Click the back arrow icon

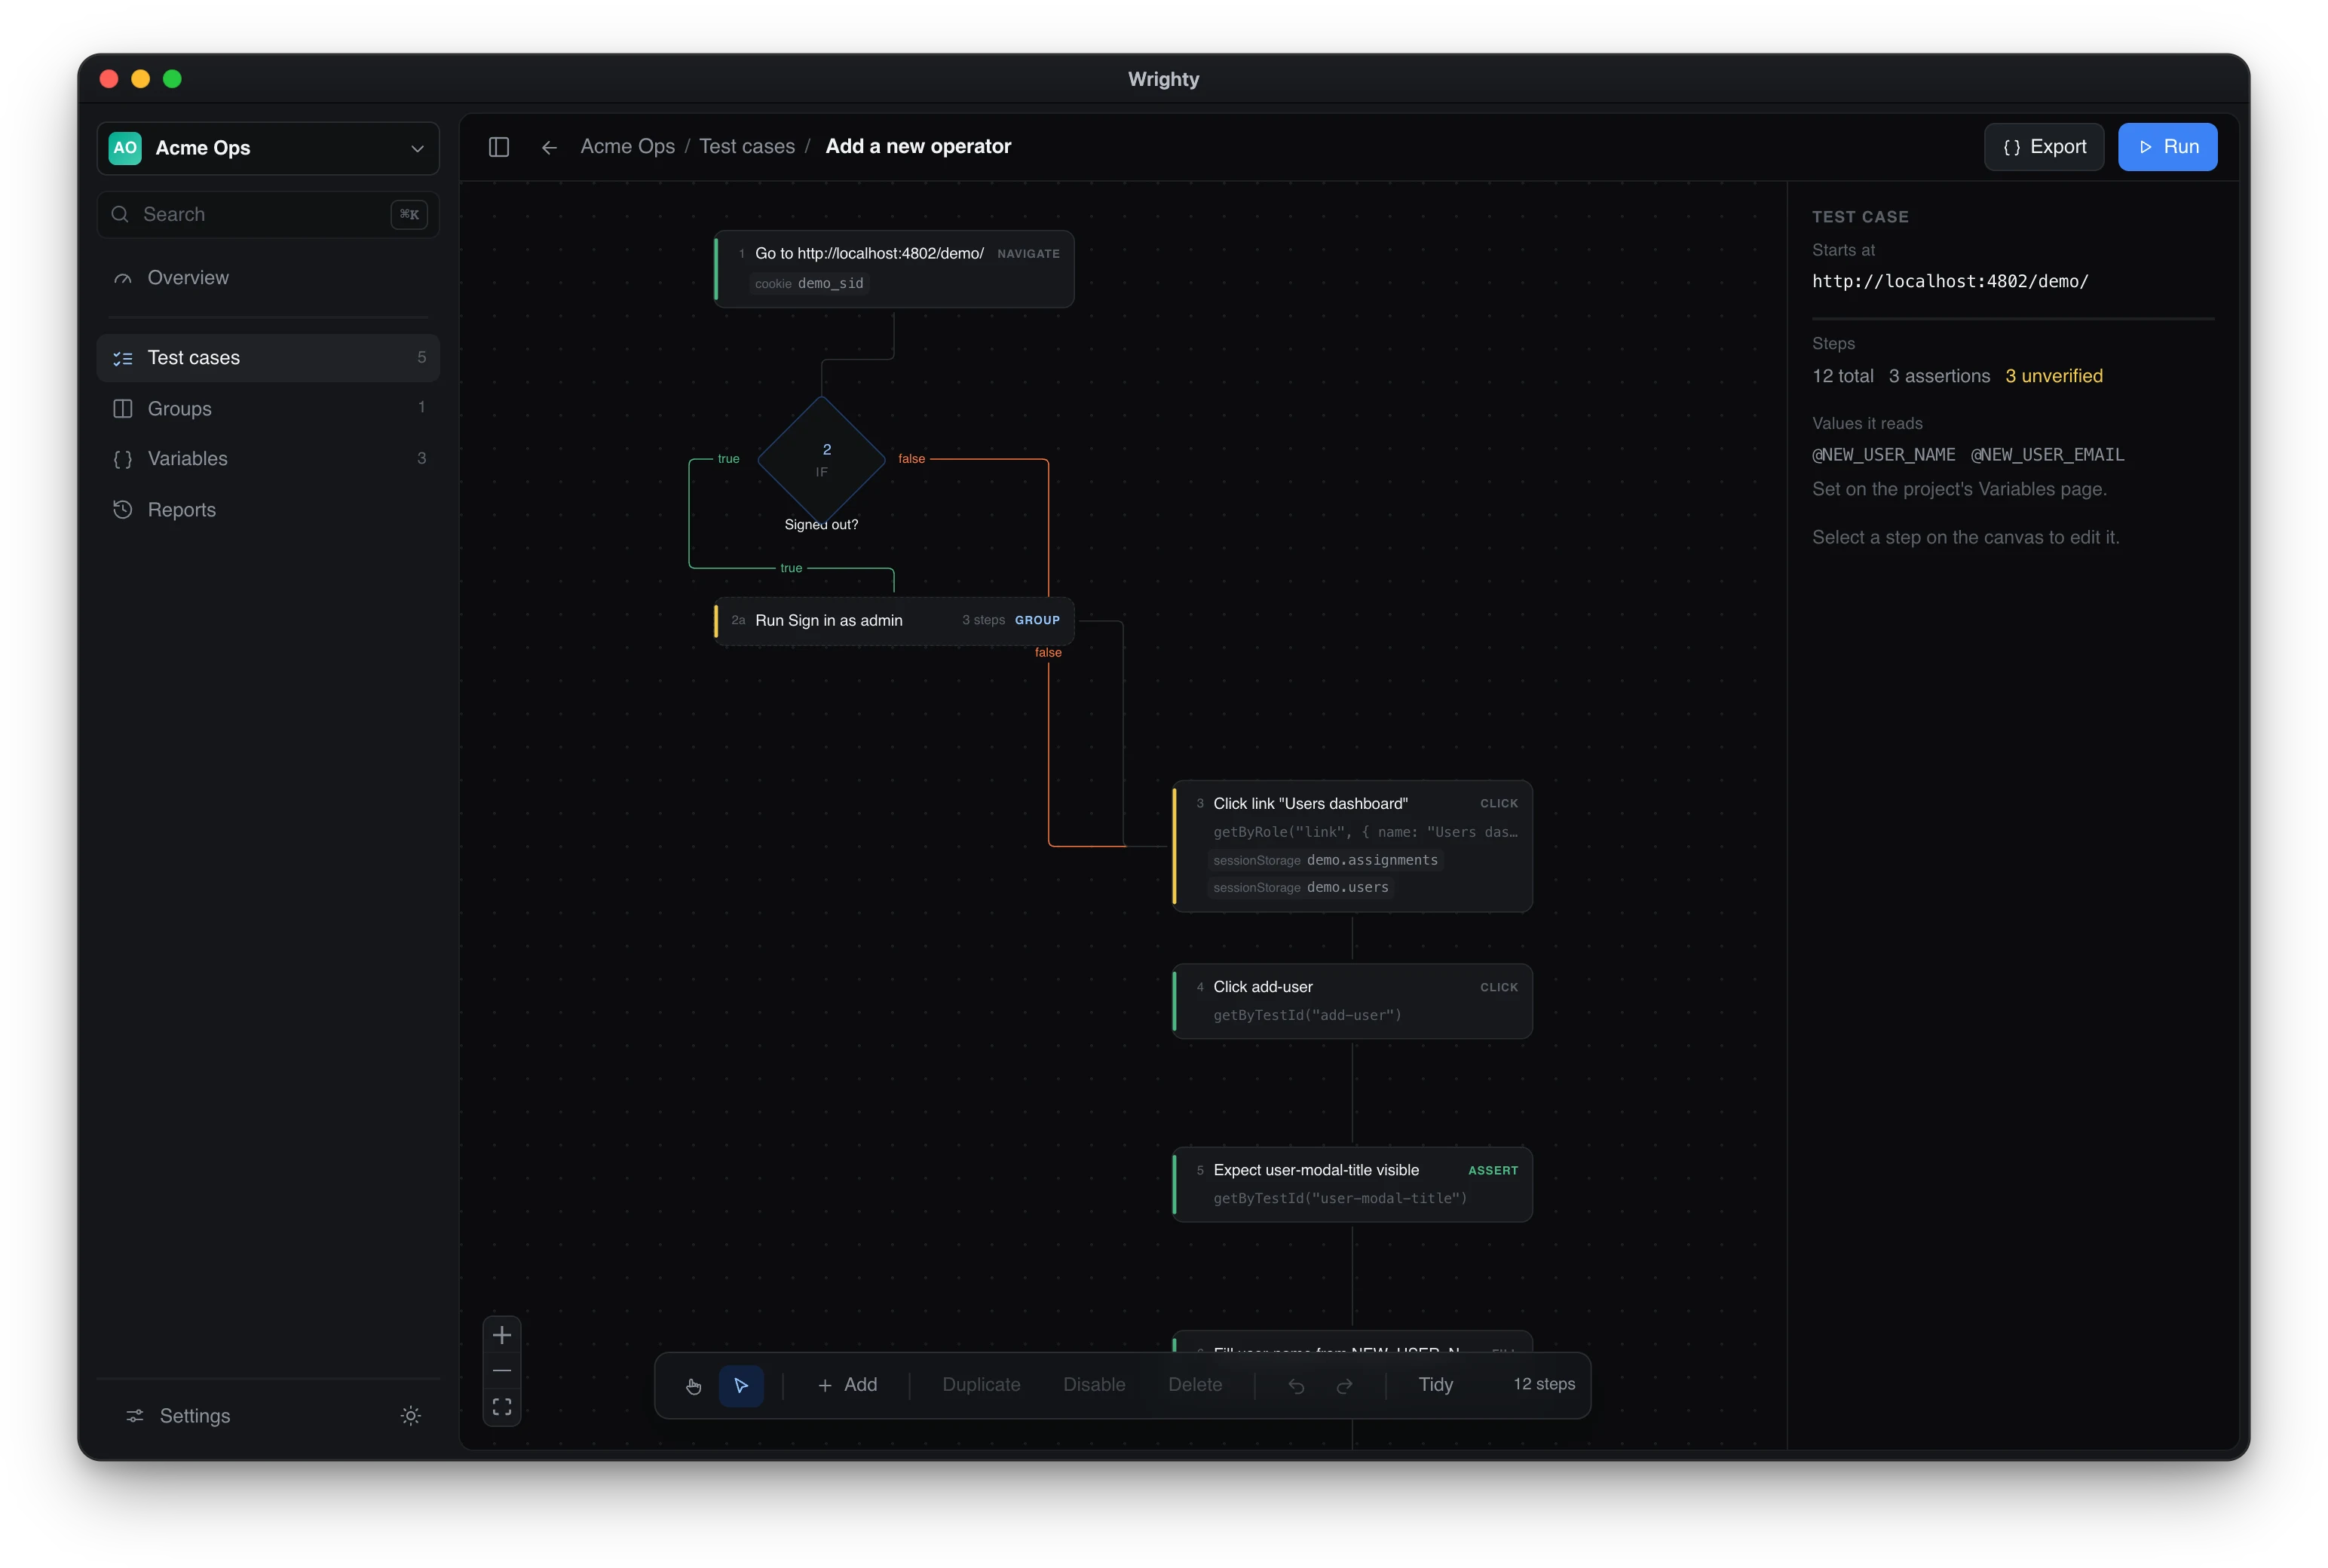click(549, 147)
